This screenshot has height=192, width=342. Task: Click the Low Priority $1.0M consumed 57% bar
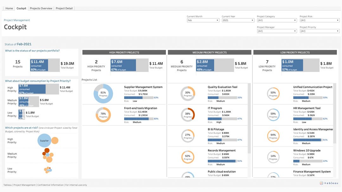(292, 65)
